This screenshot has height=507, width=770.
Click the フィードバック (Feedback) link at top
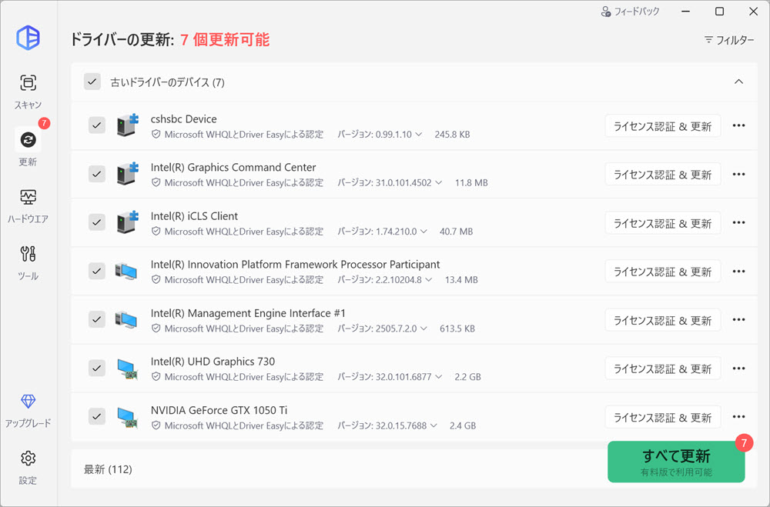click(x=630, y=12)
